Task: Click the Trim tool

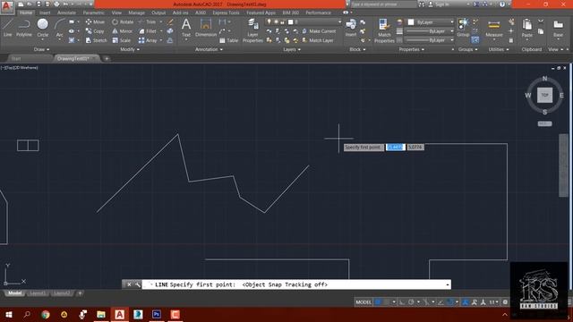Action: point(147,21)
